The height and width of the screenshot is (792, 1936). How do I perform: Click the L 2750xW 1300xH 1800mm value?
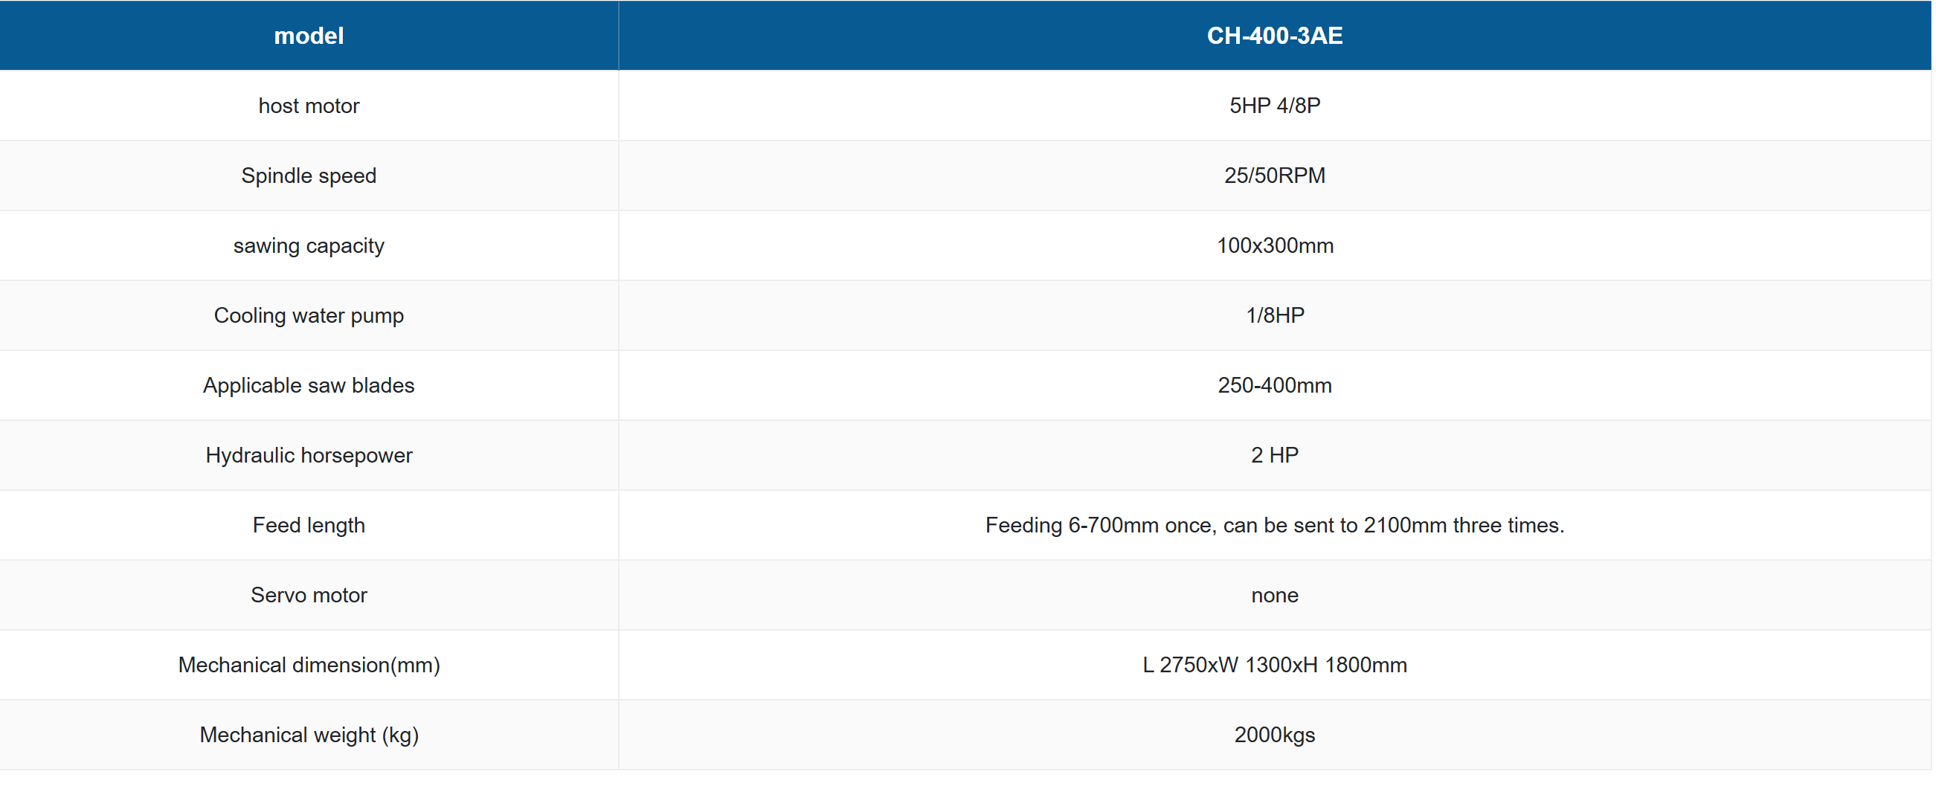1274,664
